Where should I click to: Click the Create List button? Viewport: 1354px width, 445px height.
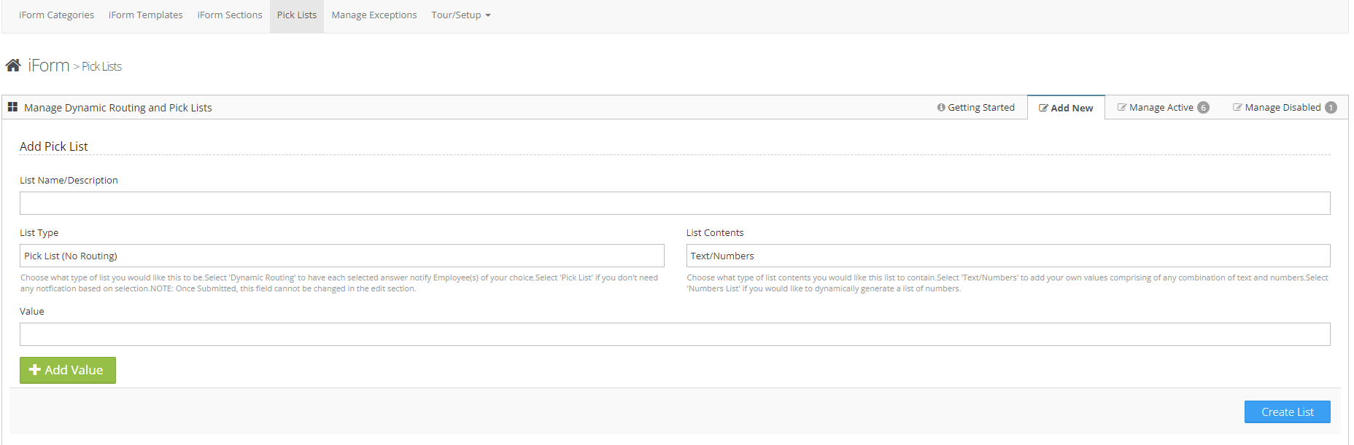click(1287, 411)
